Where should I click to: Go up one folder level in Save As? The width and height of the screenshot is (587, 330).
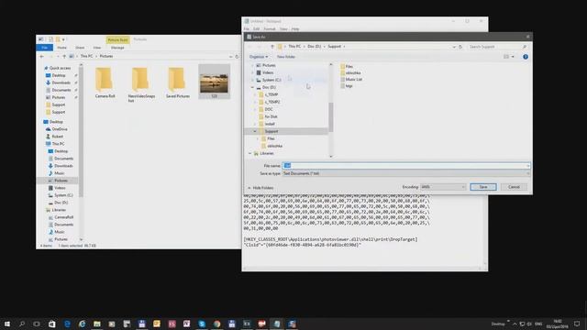pos(272,47)
